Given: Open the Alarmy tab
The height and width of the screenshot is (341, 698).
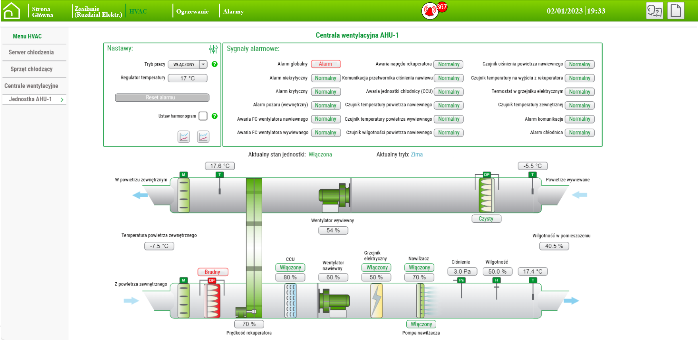Looking at the screenshot, I should 233,12.
